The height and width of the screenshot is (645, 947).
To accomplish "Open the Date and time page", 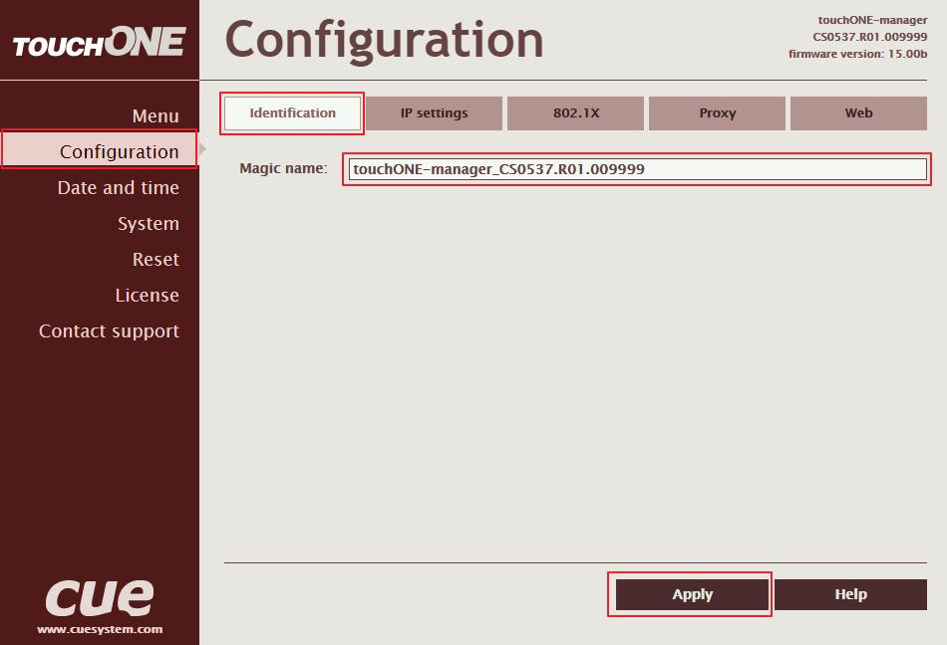I will (119, 187).
